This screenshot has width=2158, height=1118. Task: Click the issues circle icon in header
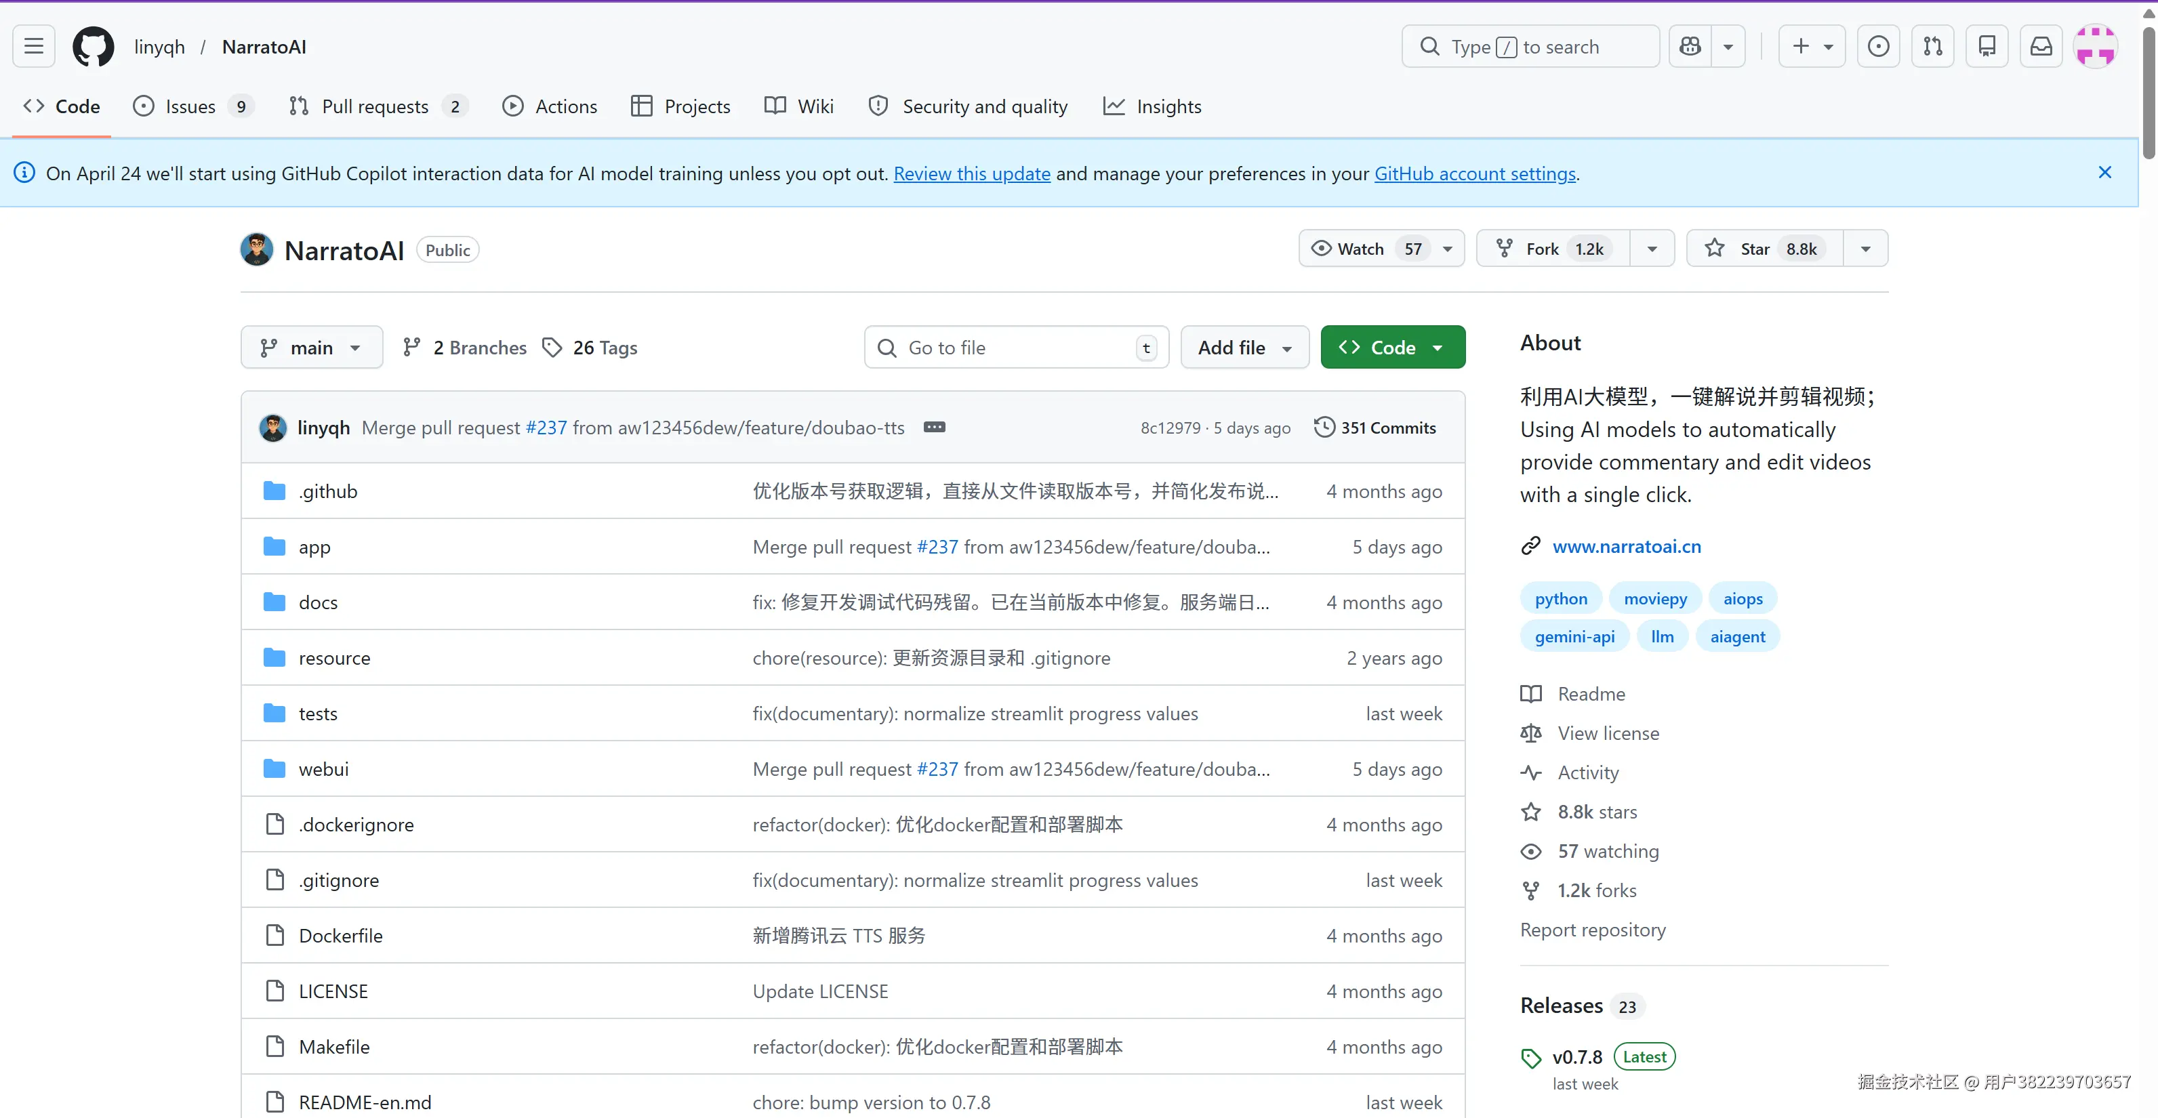tap(1878, 46)
